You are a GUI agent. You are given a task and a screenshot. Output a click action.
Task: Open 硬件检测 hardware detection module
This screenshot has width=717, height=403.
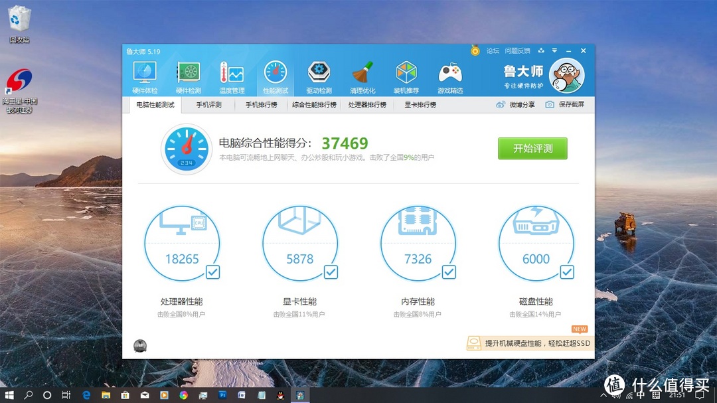[x=189, y=77]
